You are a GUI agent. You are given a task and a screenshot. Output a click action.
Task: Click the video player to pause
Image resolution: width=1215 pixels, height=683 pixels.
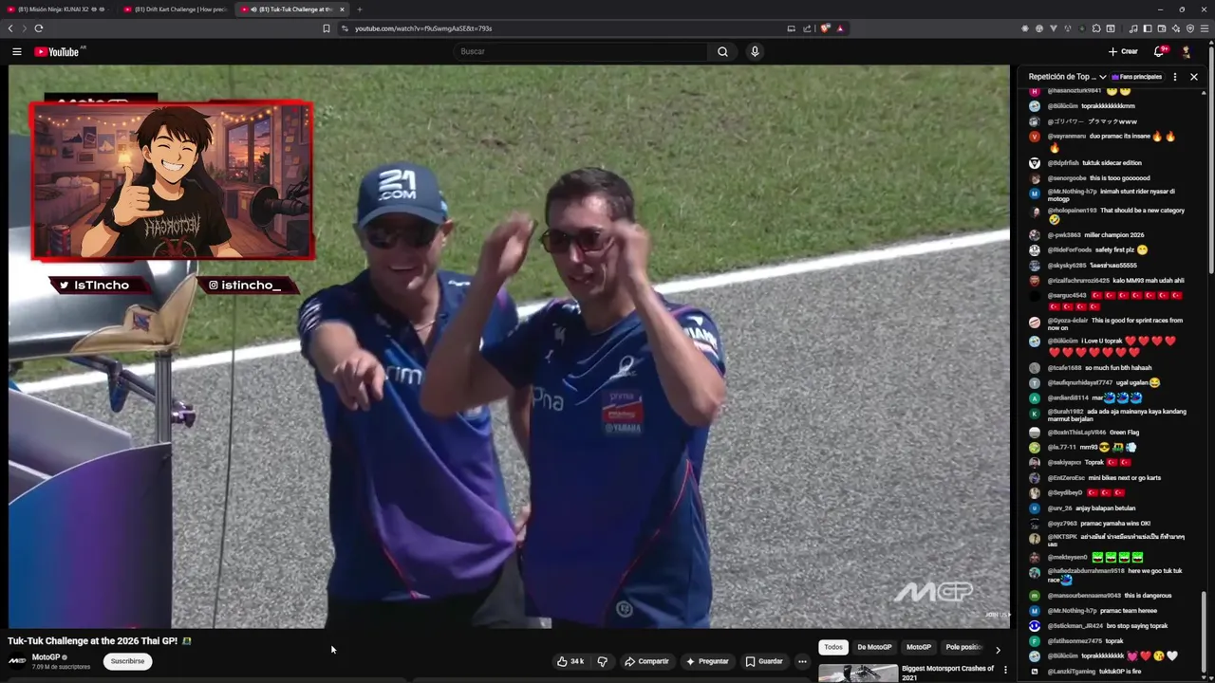point(509,346)
